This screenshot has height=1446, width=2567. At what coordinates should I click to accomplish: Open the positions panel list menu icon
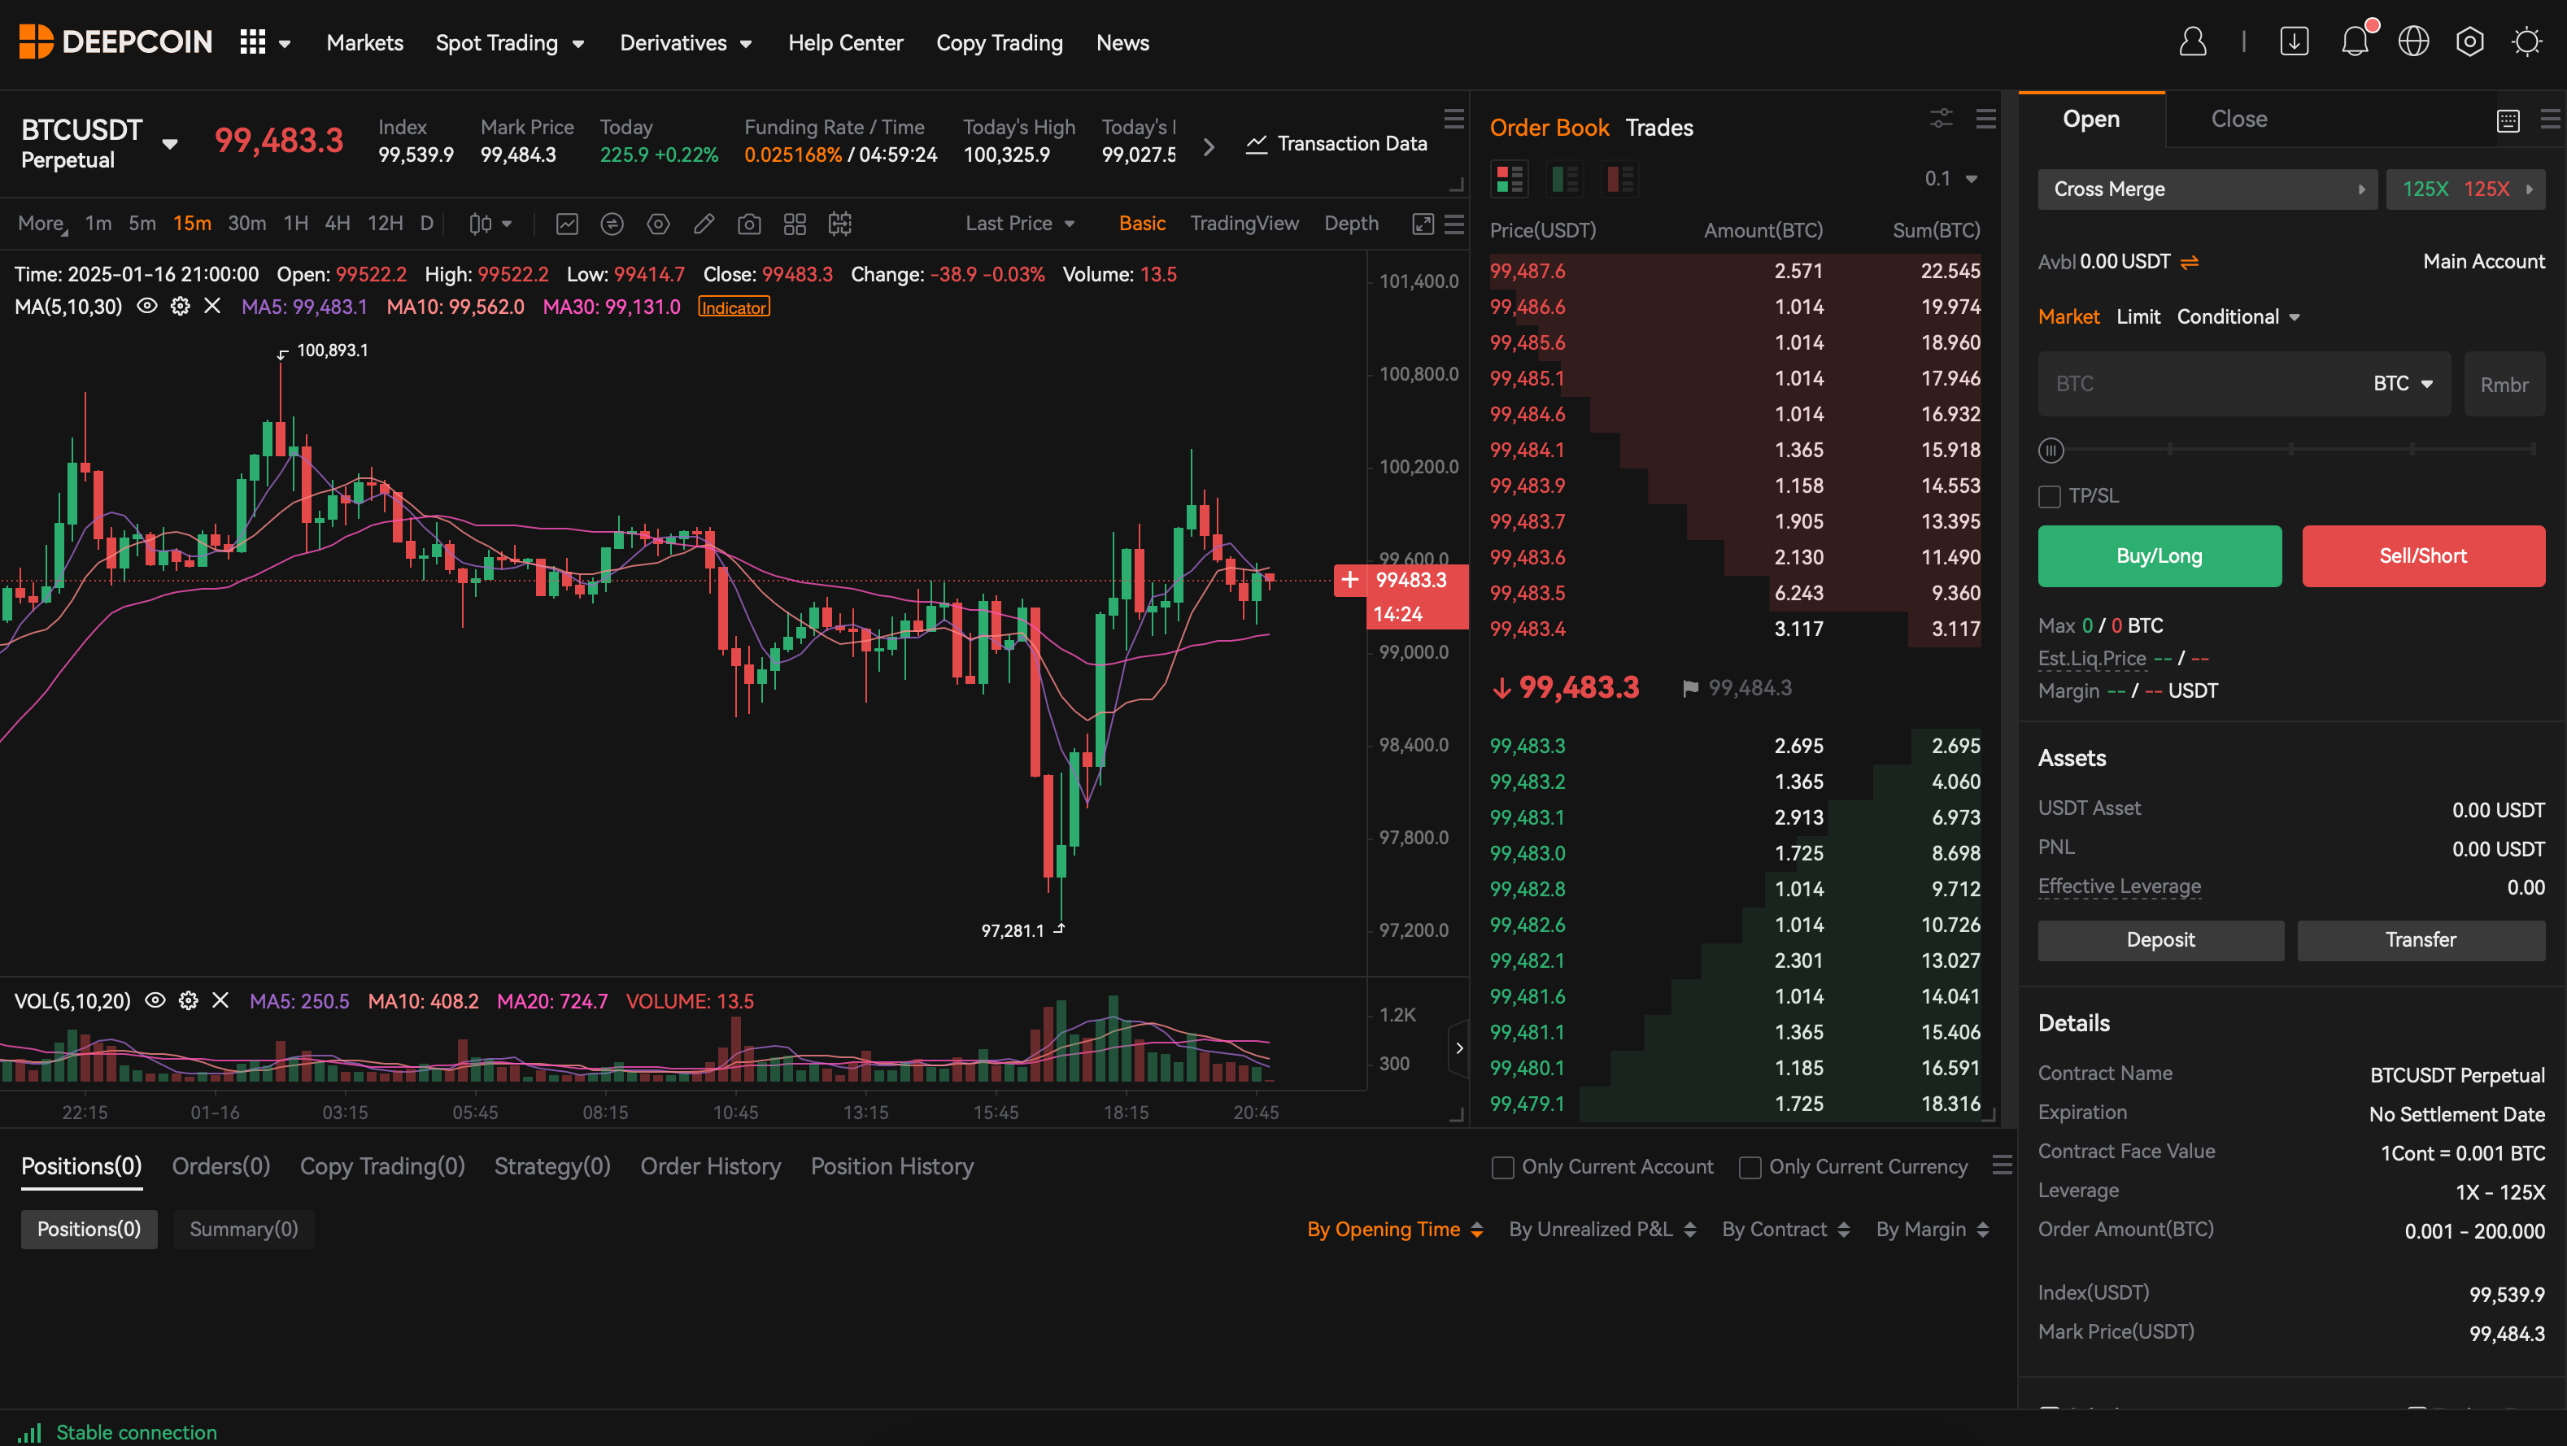pyautogui.click(x=2002, y=1166)
